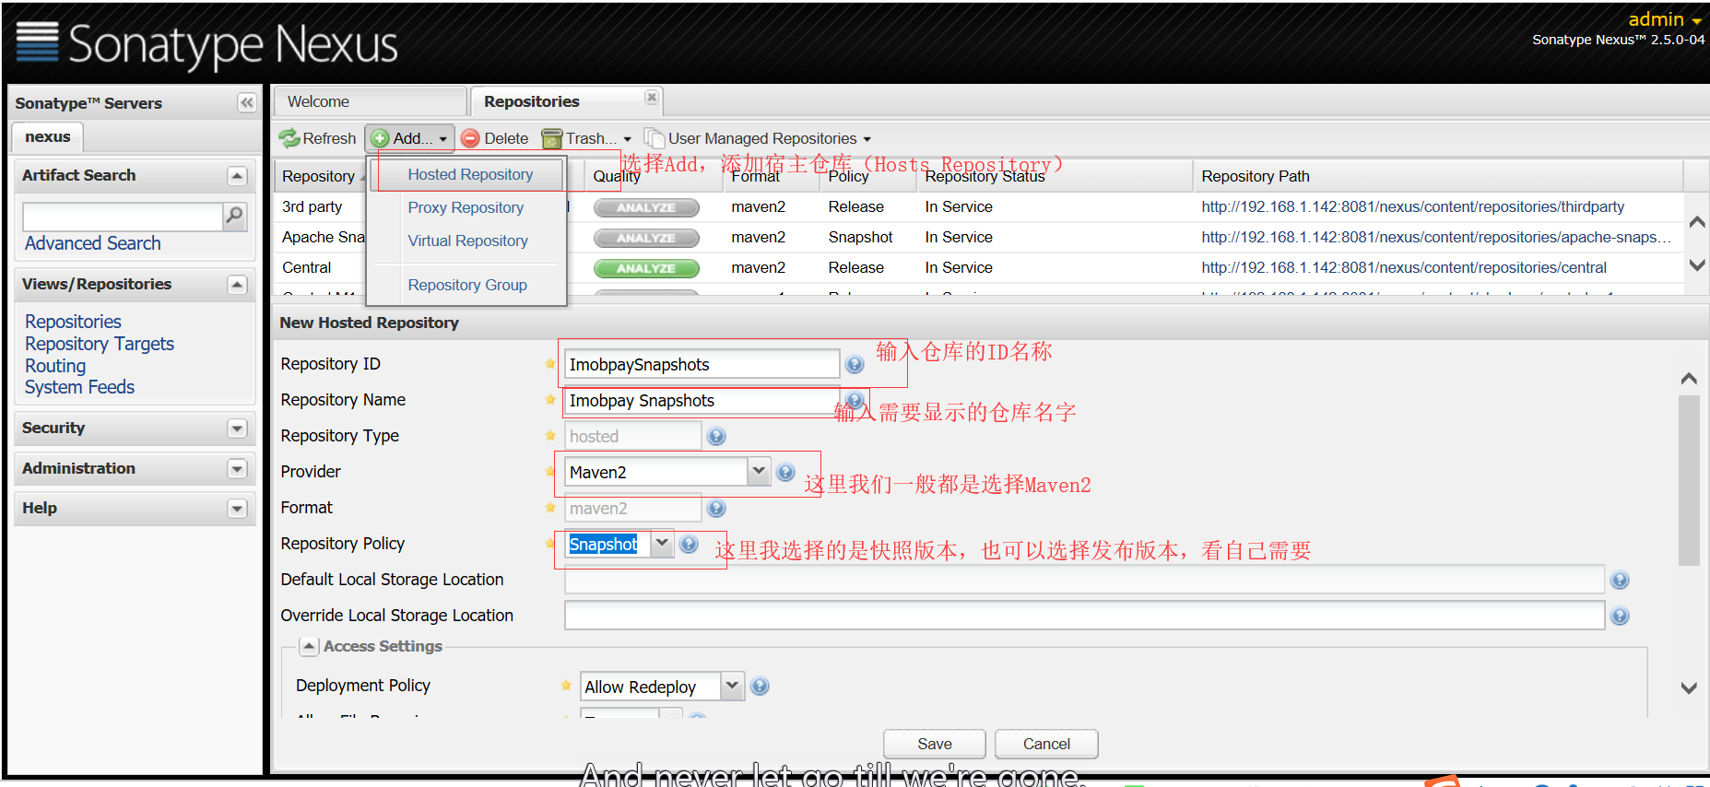Open the central repository URL
Image resolution: width=1710 pixels, height=787 pixels.
pyautogui.click(x=1403, y=268)
